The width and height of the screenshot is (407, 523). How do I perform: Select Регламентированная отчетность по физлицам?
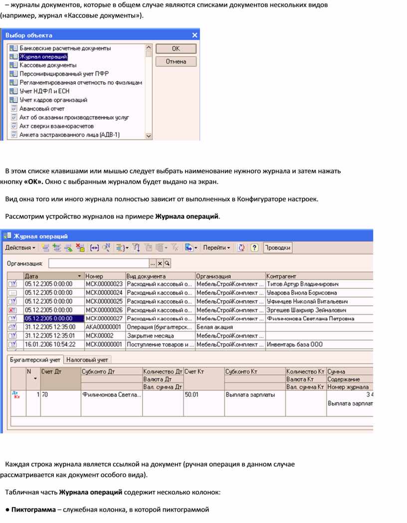click(x=81, y=82)
